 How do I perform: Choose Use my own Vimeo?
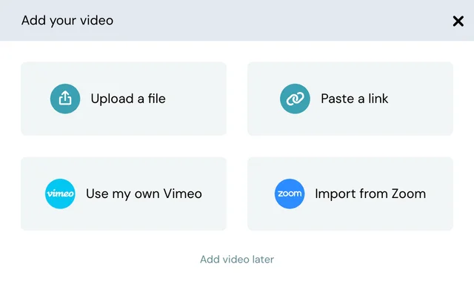coord(124,194)
